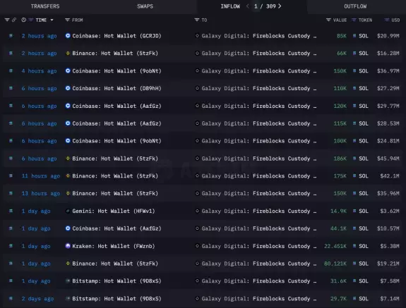Switch to the OUTFLOW tab
Image resolution: width=406 pixels, height=308 pixels.
[x=355, y=6]
